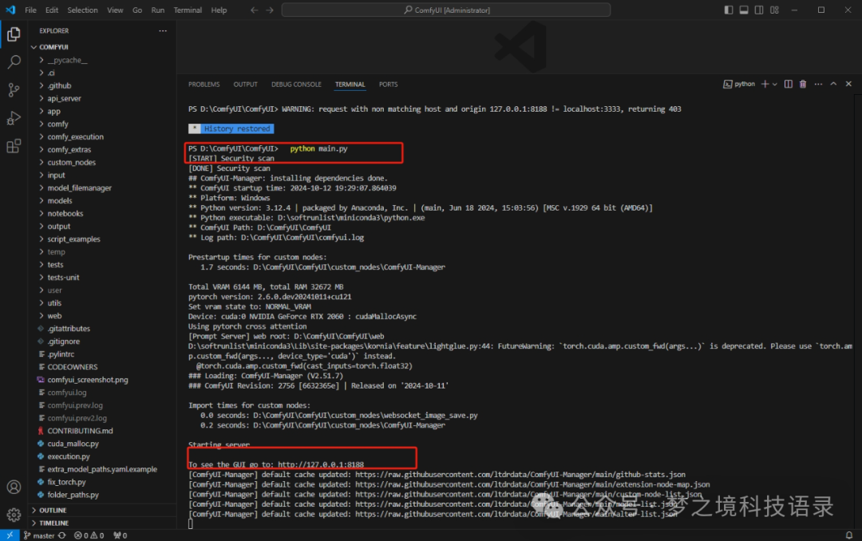The height and width of the screenshot is (541, 862).
Task: Collapse the COMFYUI folder chevron
Action: click(x=34, y=46)
